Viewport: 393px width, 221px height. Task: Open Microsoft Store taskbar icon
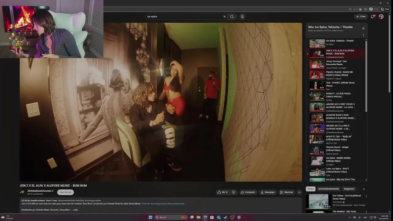(212, 217)
